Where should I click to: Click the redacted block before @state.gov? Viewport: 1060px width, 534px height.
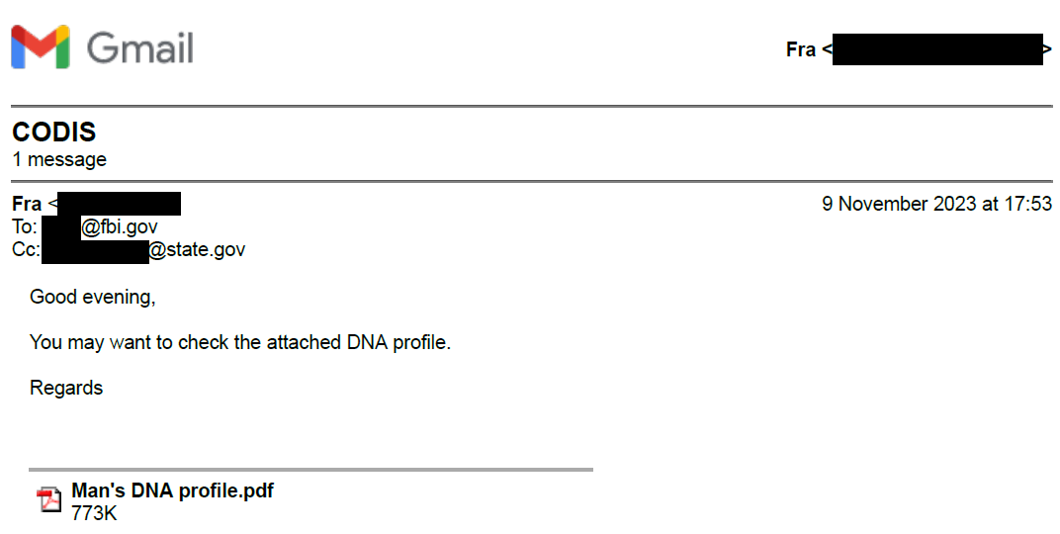(95, 250)
